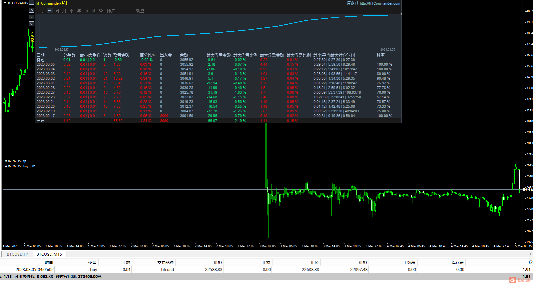This screenshot has height=285, width=533.
Task: Sort by 胜率 win rate header
Action: [381, 55]
